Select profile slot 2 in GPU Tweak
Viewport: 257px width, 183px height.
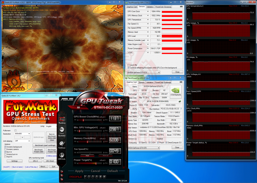click(x=89, y=177)
